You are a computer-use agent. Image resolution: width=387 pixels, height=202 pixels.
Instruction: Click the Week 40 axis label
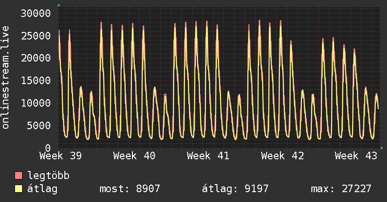pyautogui.click(x=134, y=156)
